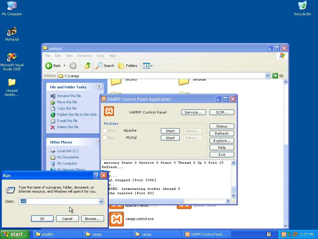Click the SCM... button
The width and height of the screenshot is (318, 239).
point(222,112)
